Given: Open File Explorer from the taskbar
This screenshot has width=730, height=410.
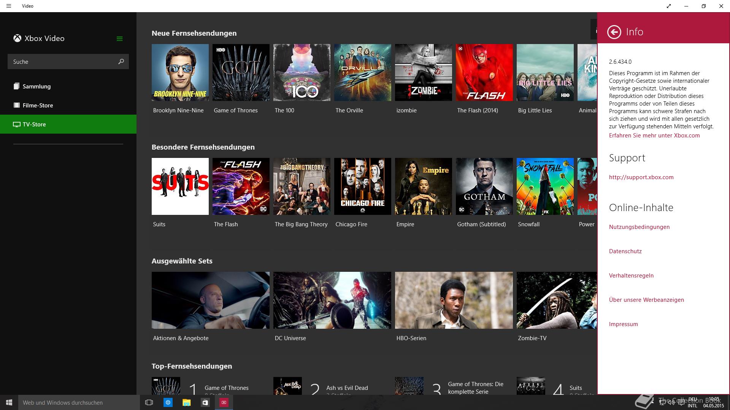Looking at the screenshot, I should click(186, 402).
